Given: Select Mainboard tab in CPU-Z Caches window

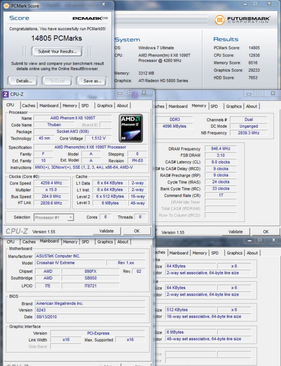Looking at the screenshot, I should click(179, 253).
